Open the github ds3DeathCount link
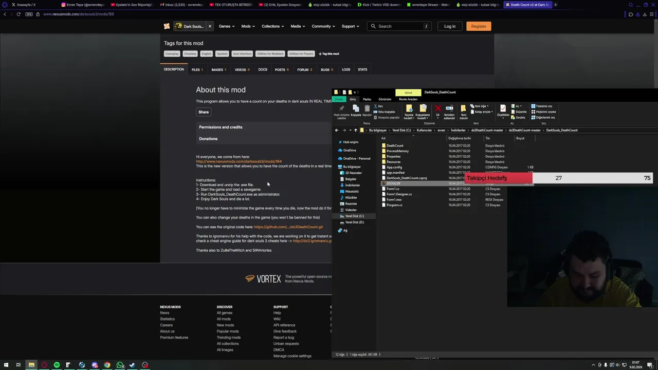The image size is (658, 370). coord(288,227)
